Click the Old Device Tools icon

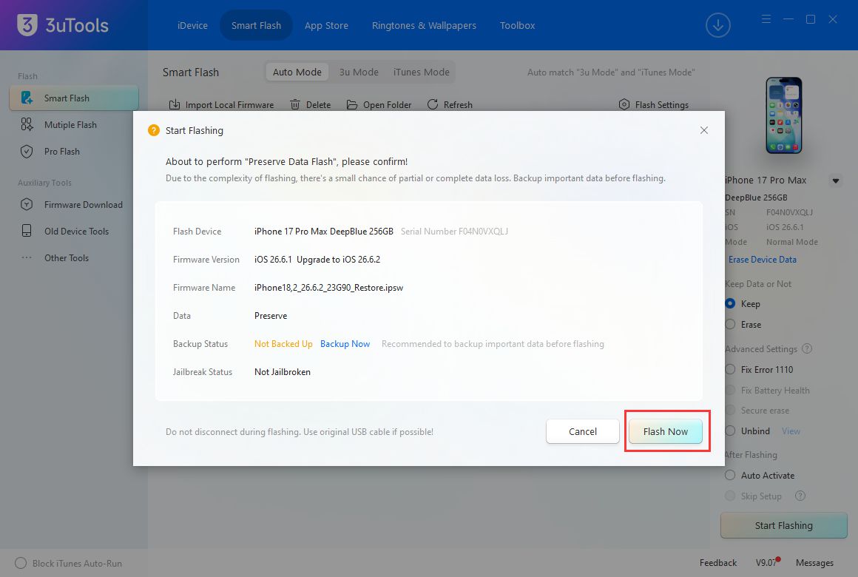(x=27, y=231)
